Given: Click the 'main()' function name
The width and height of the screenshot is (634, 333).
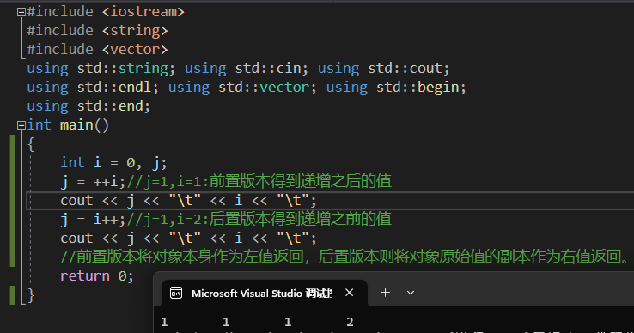Looking at the screenshot, I should (84, 125).
